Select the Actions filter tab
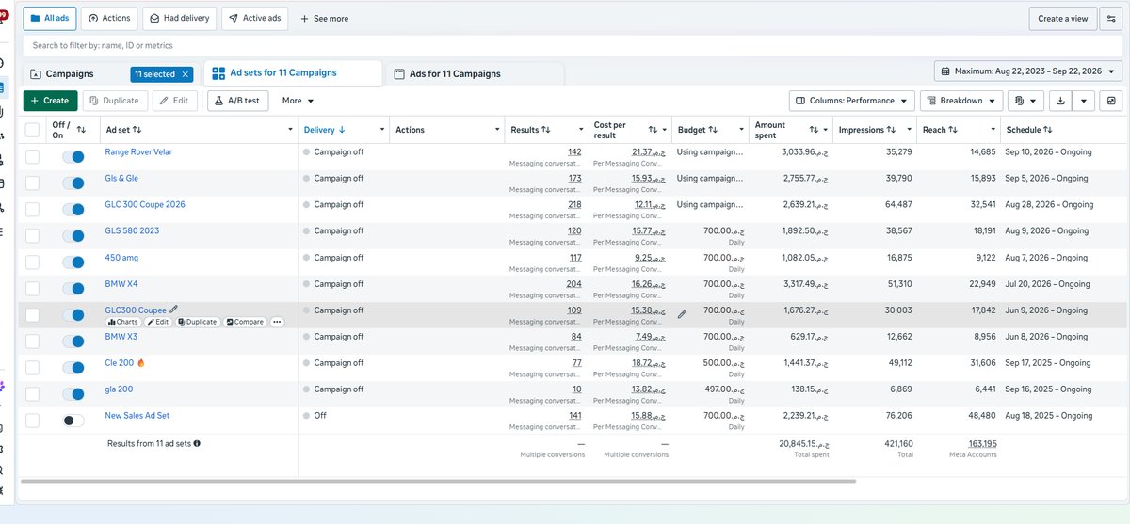The height and width of the screenshot is (524, 1130). point(109,18)
